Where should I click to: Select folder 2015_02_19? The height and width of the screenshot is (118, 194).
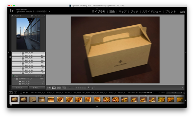28,68
